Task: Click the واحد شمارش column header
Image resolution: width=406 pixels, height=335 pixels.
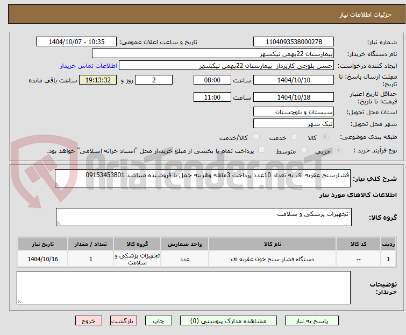Action: [184, 244]
